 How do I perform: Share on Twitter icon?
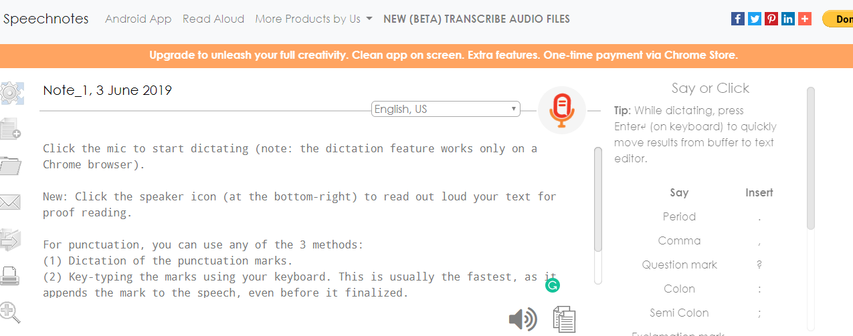pos(755,19)
